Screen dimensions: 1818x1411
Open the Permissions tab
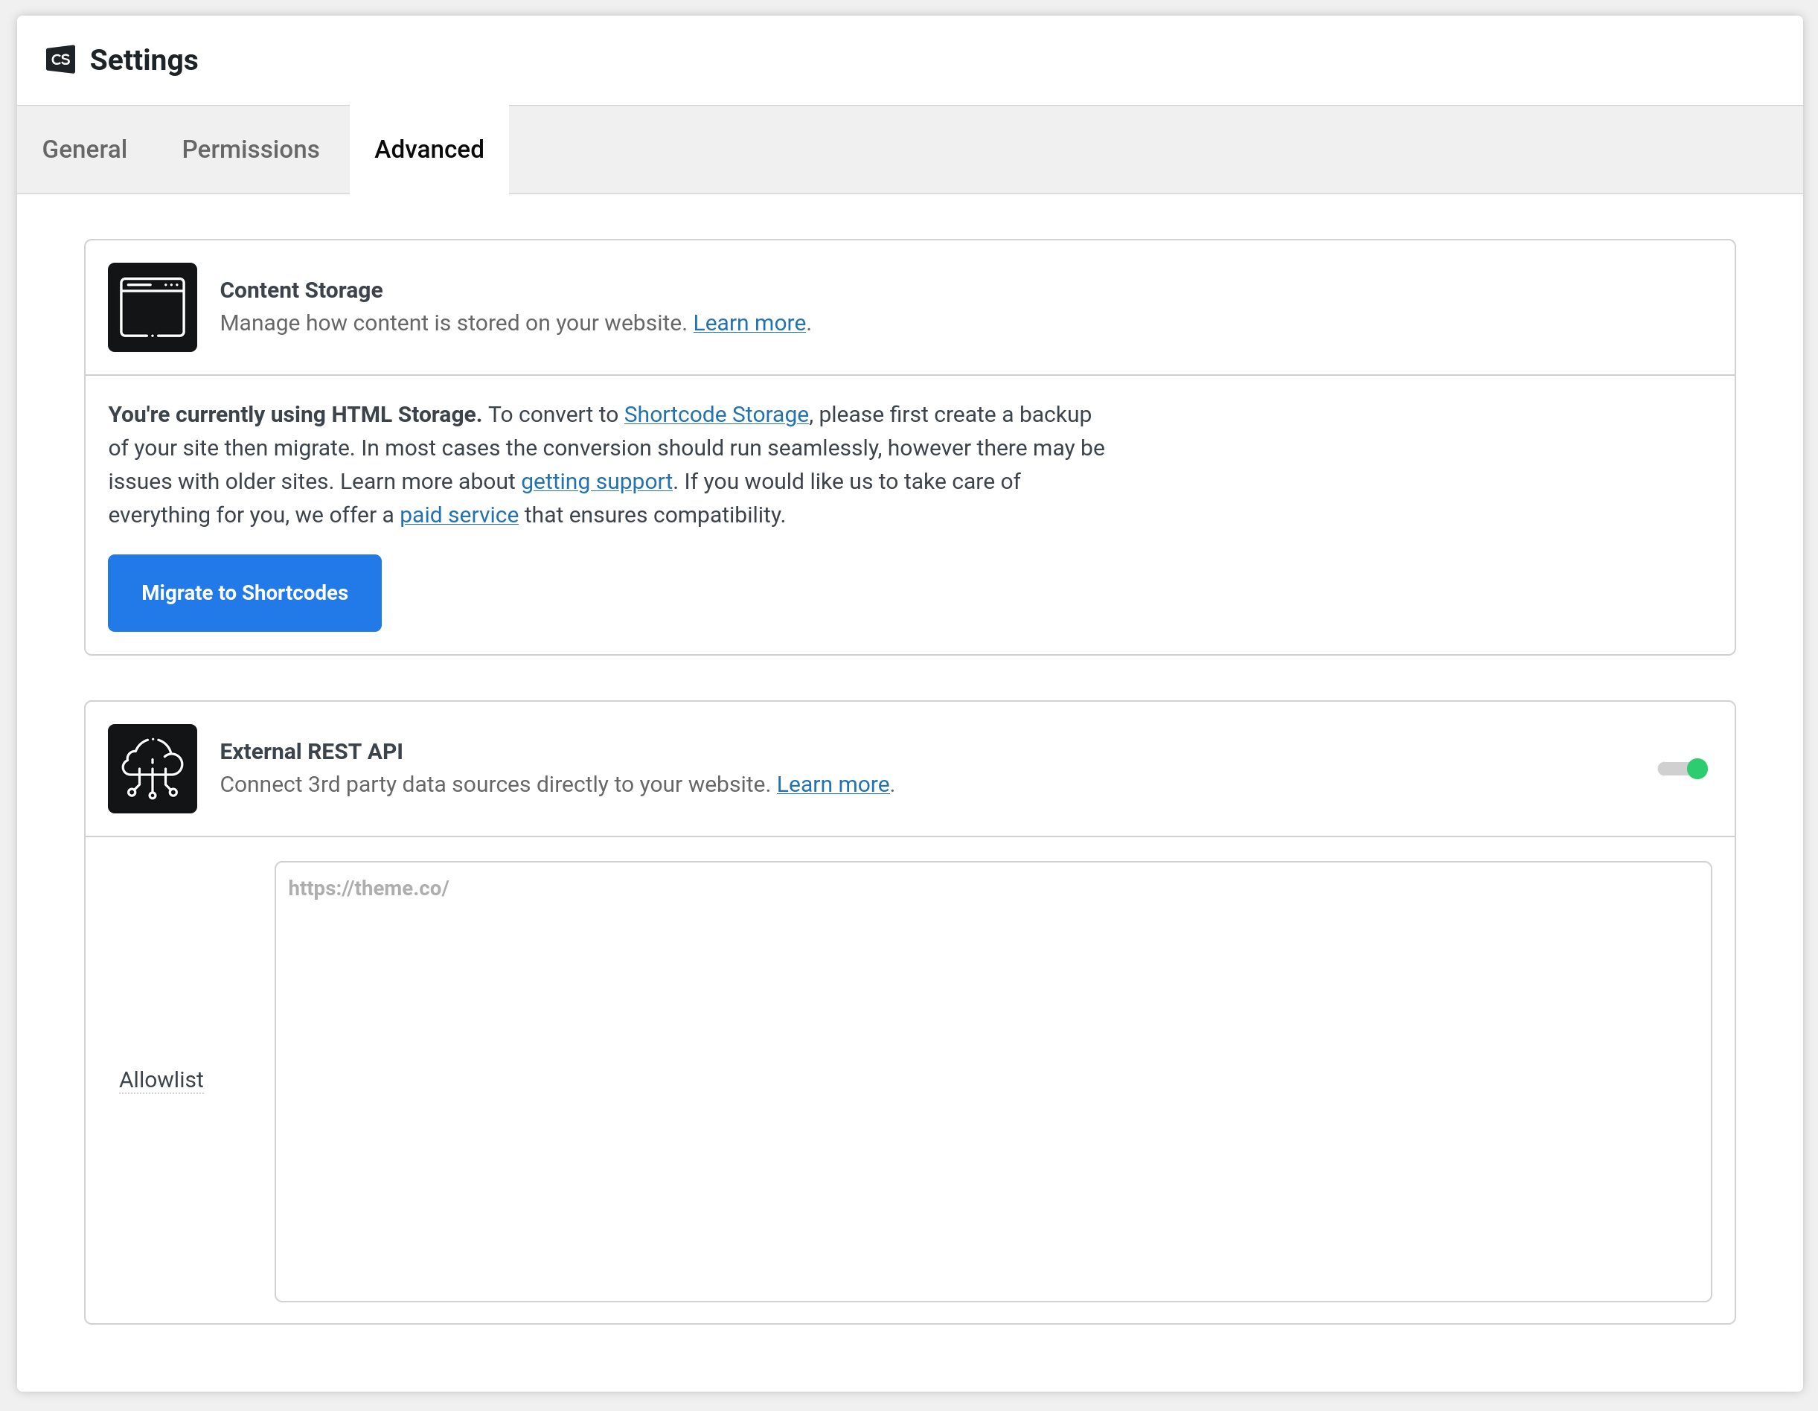(x=250, y=149)
